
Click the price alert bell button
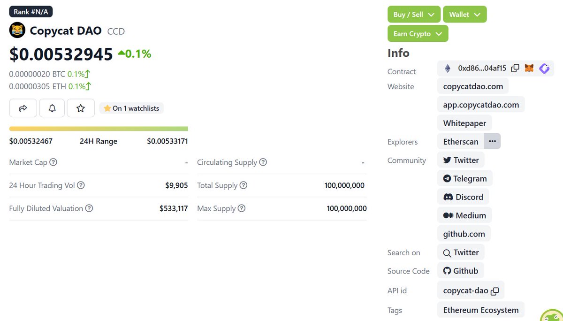coord(52,108)
